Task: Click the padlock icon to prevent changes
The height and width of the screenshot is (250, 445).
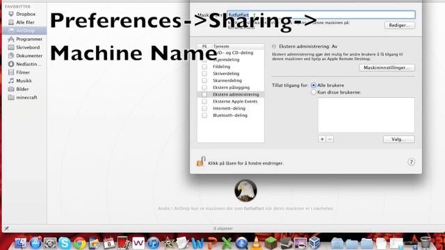Action: [201, 161]
